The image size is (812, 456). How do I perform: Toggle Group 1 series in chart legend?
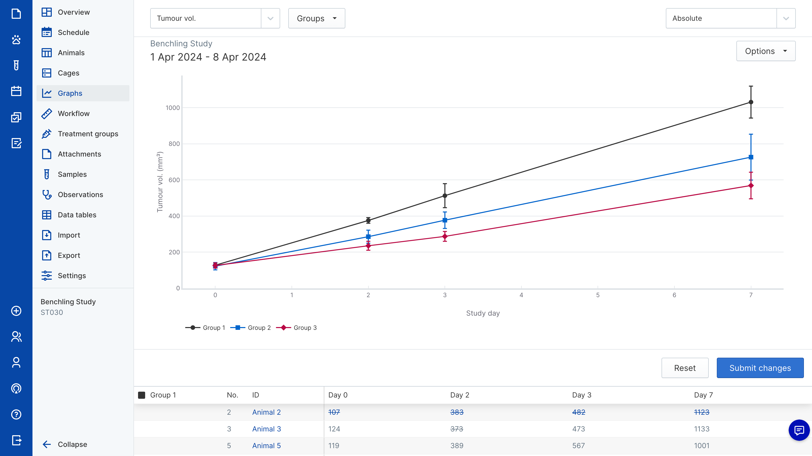tap(205, 328)
